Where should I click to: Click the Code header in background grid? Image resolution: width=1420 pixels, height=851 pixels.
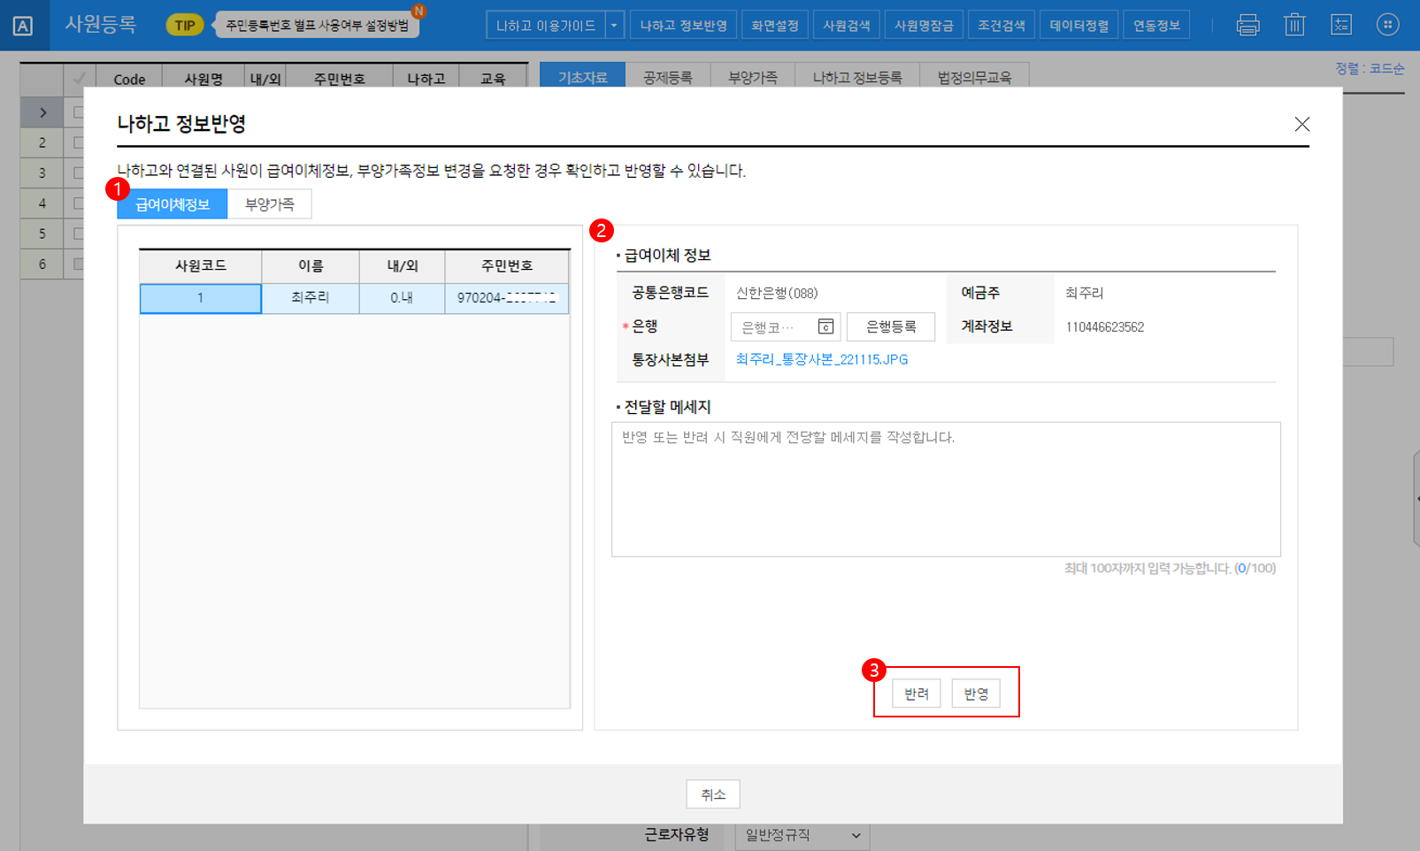pyautogui.click(x=129, y=79)
